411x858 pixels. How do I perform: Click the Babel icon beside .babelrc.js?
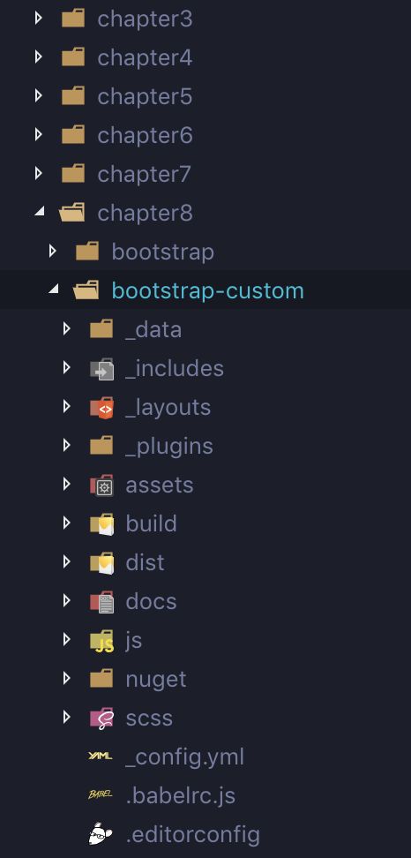101,794
